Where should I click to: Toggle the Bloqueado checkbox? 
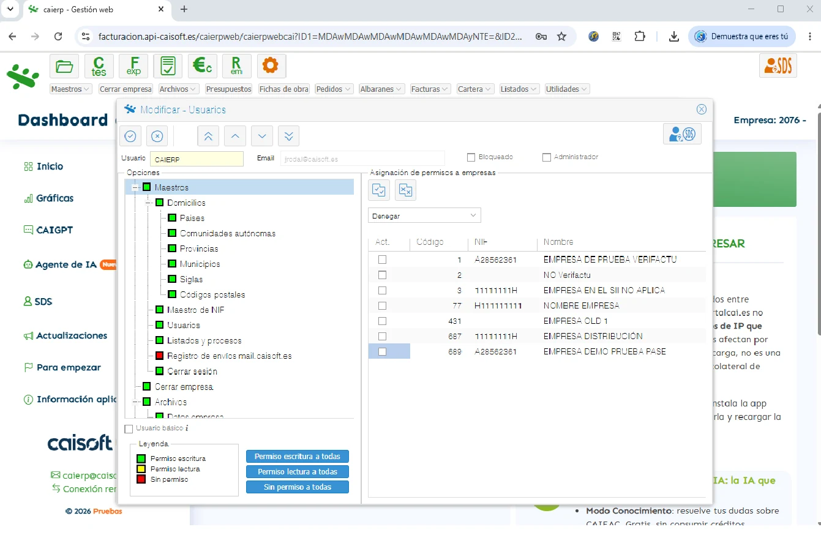[x=471, y=157]
